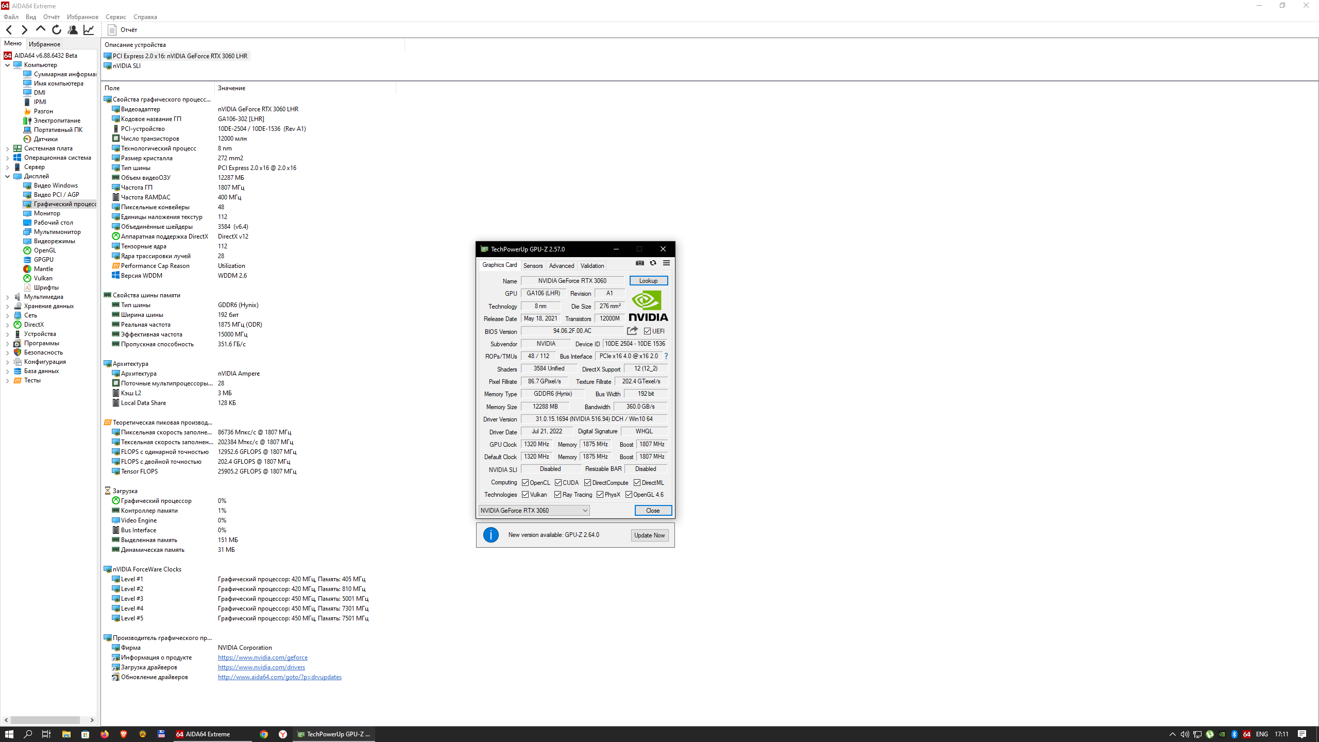Viewport: 1319px width, 742px height.
Task: Collapse the Дисплей tree node
Action: click(7, 176)
